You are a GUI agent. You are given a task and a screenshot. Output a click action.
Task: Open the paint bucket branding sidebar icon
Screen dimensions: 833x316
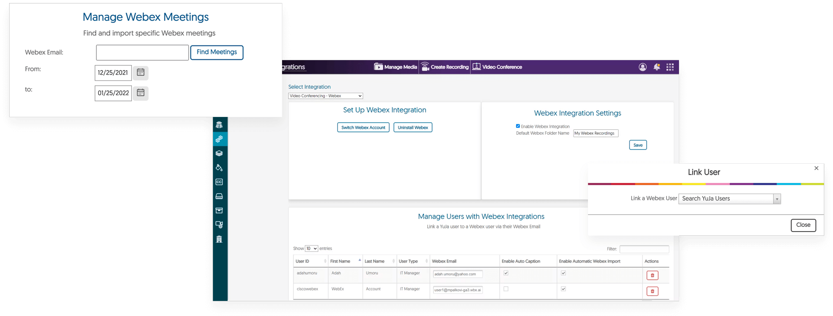pyautogui.click(x=219, y=168)
